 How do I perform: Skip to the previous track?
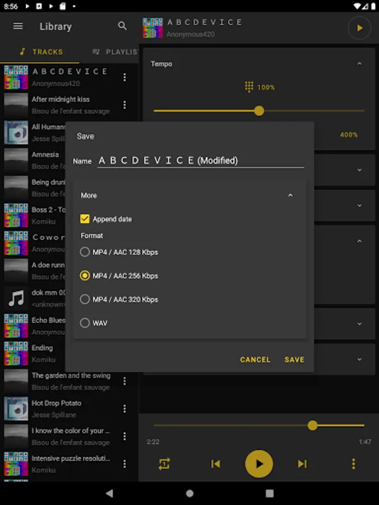coord(215,464)
